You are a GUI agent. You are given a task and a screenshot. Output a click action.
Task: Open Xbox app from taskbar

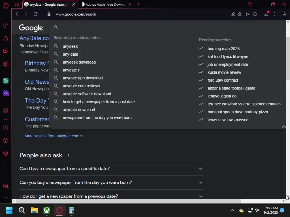click(47, 210)
